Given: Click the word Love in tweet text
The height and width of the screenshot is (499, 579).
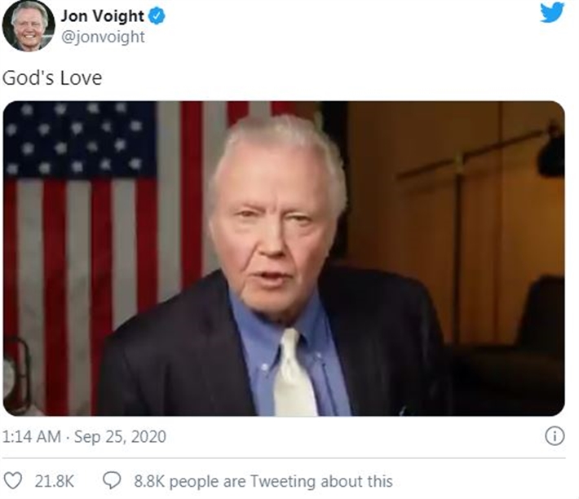Looking at the screenshot, I should [81, 78].
